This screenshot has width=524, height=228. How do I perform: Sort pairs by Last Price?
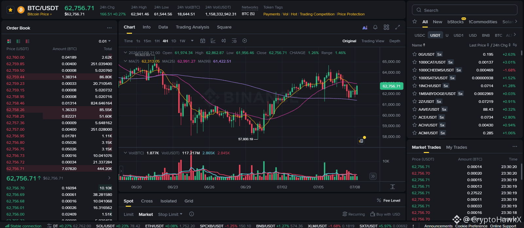tap(479, 45)
